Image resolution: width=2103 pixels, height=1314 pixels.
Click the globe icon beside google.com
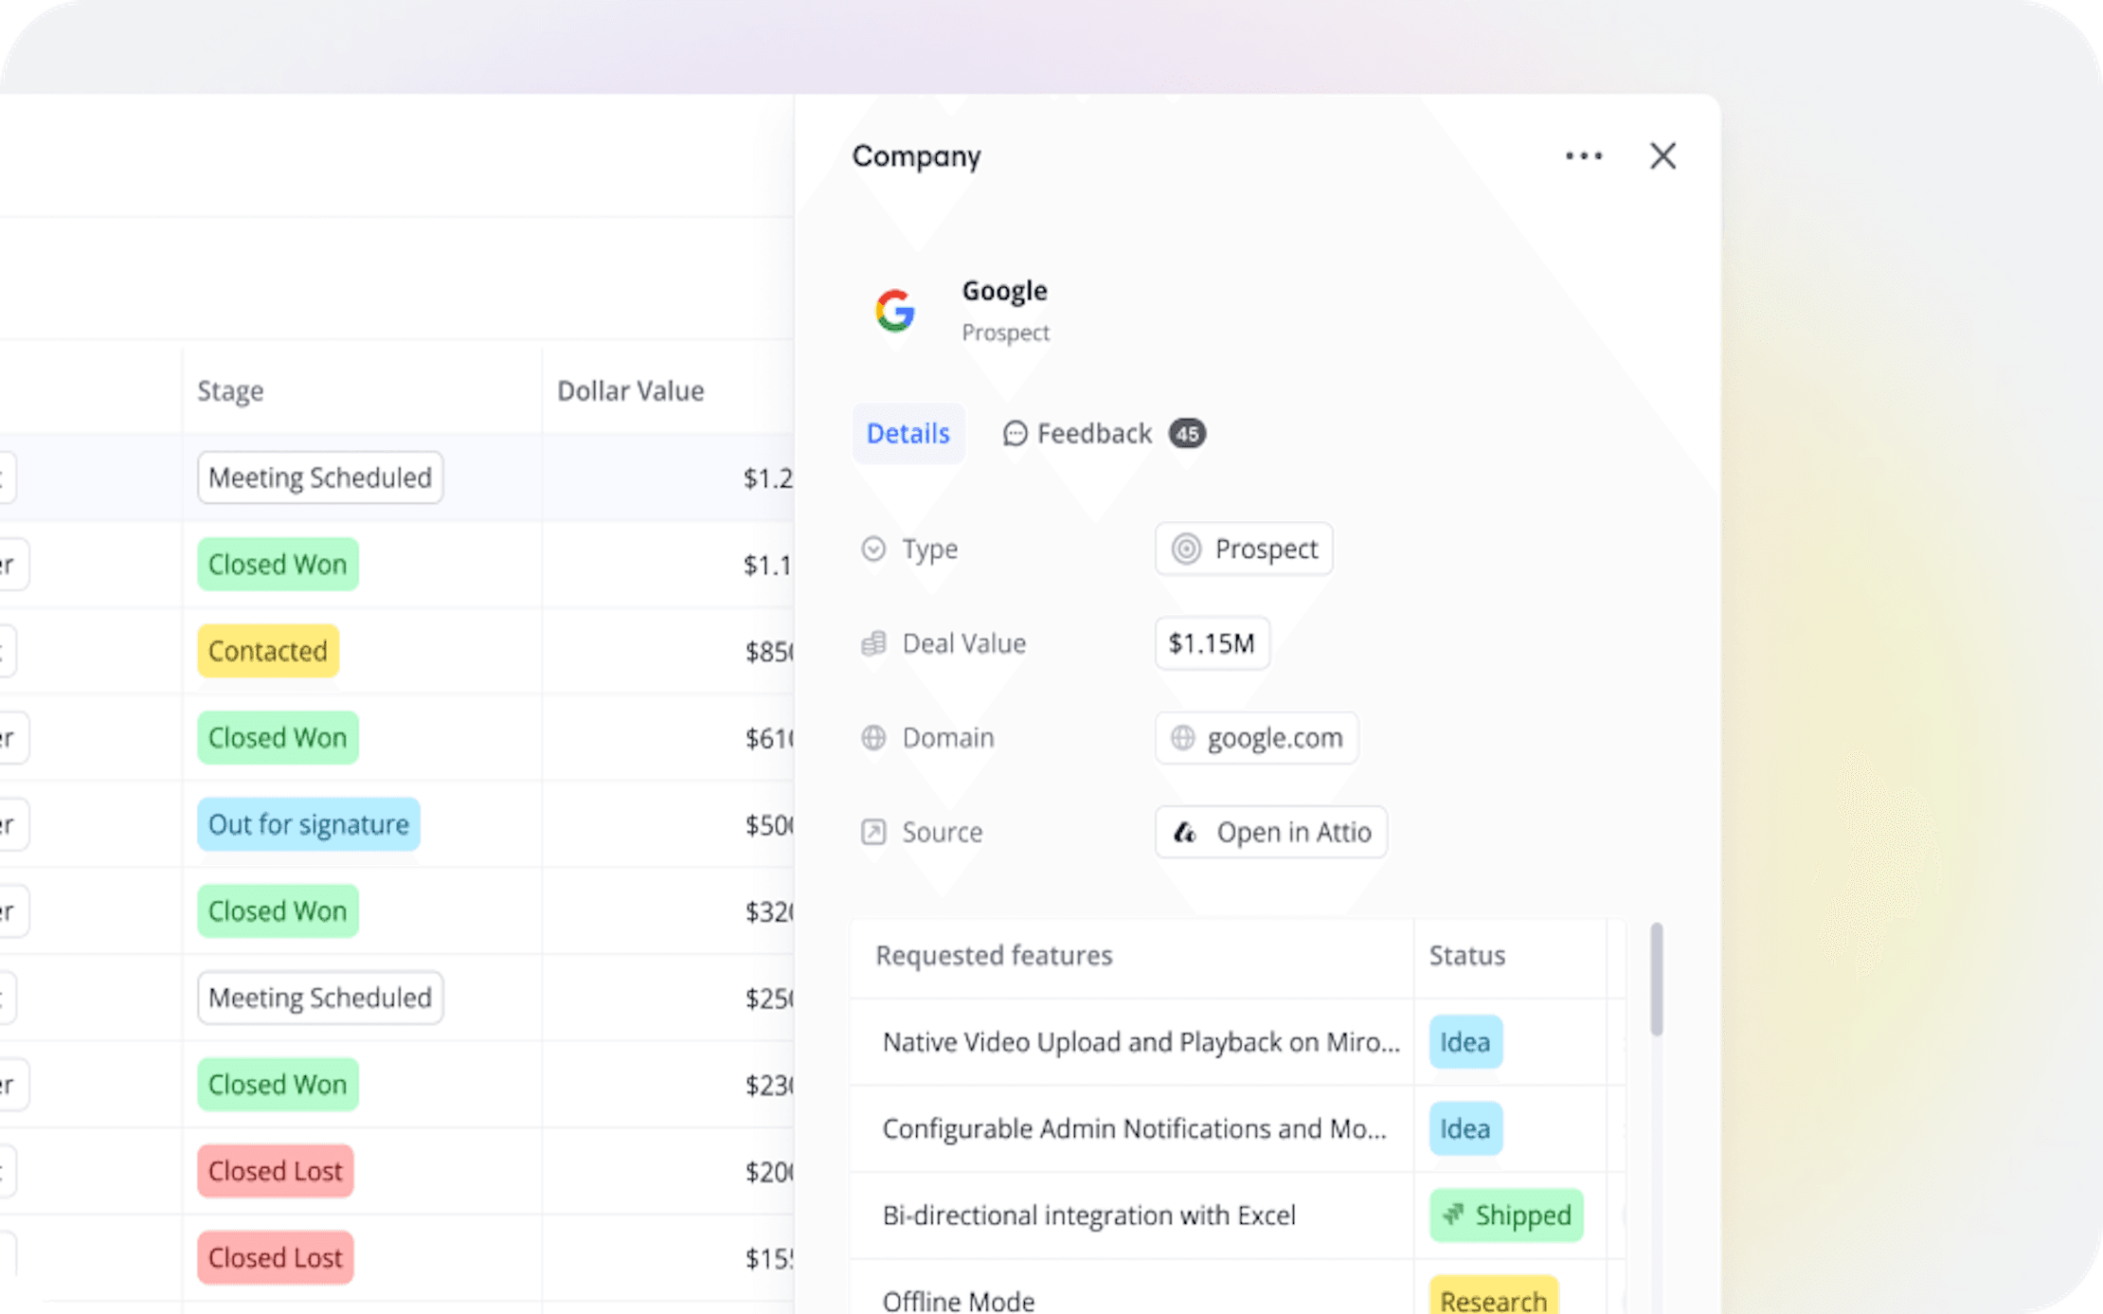click(x=1183, y=738)
